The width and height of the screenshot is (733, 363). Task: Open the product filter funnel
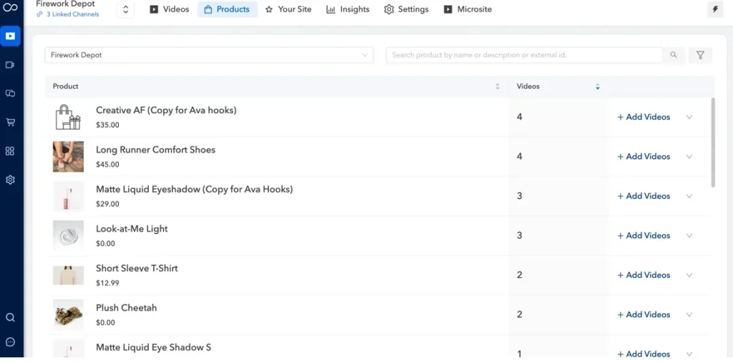tap(700, 54)
